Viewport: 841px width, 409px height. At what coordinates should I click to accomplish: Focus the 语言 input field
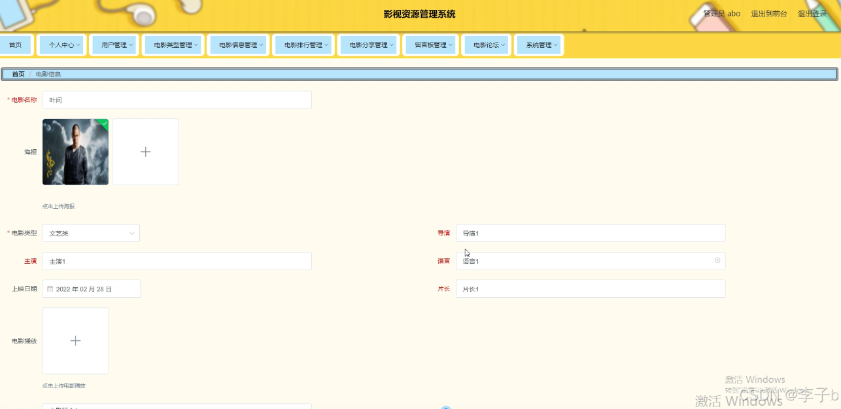pyautogui.click(x=591, y=261)
